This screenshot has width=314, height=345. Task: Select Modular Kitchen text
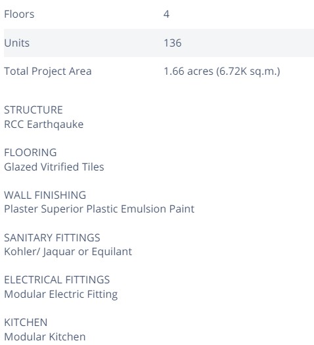45,337
